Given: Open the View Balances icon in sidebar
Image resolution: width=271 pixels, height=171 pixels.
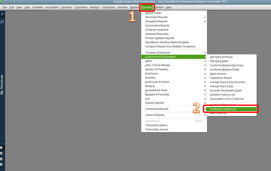Looking at the screenshot, I should (x=1, y=153).
